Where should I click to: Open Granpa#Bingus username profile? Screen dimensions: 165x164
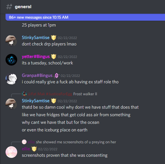click(37, 75)
